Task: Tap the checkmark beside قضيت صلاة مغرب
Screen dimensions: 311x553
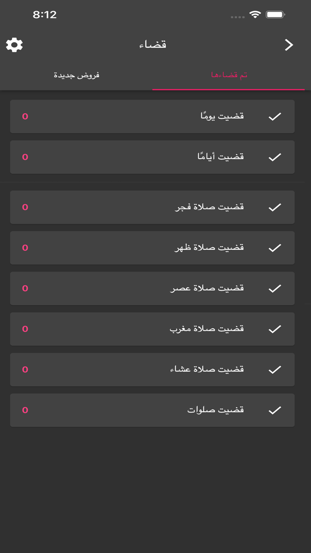Action: [275, 329]
